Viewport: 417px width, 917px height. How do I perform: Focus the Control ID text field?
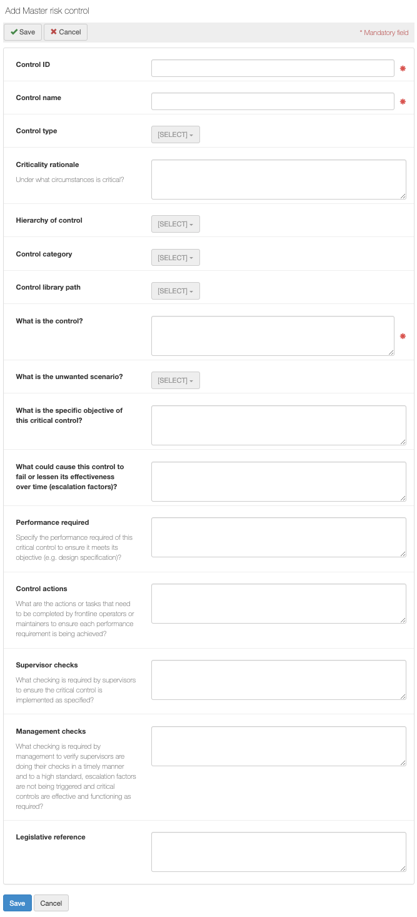273,68
